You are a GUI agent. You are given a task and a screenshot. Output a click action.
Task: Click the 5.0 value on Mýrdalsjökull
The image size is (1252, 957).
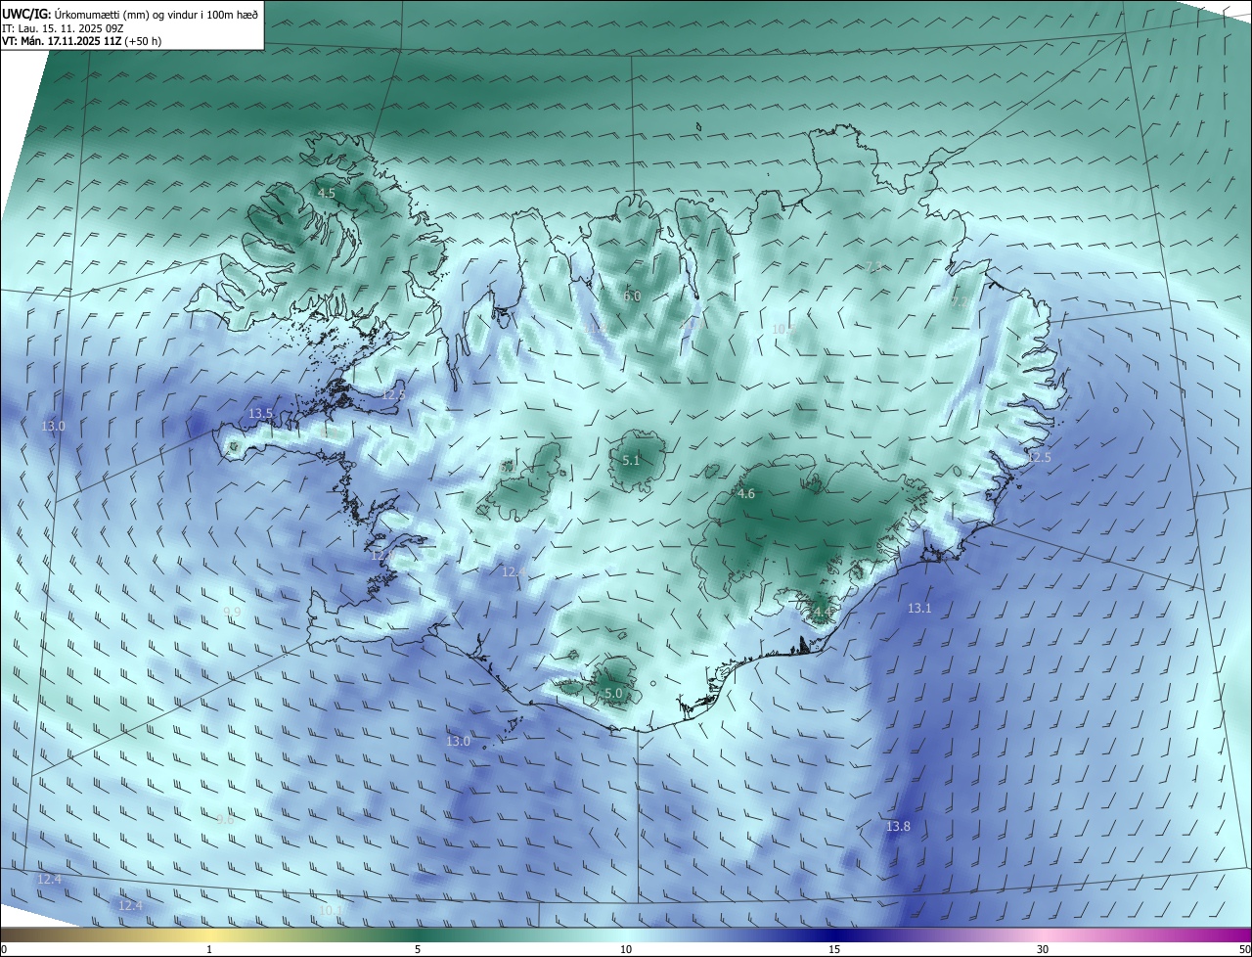coord(613,694)
